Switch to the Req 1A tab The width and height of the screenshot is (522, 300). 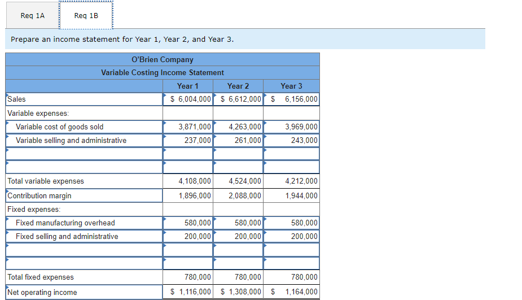[x=33, y=16]
